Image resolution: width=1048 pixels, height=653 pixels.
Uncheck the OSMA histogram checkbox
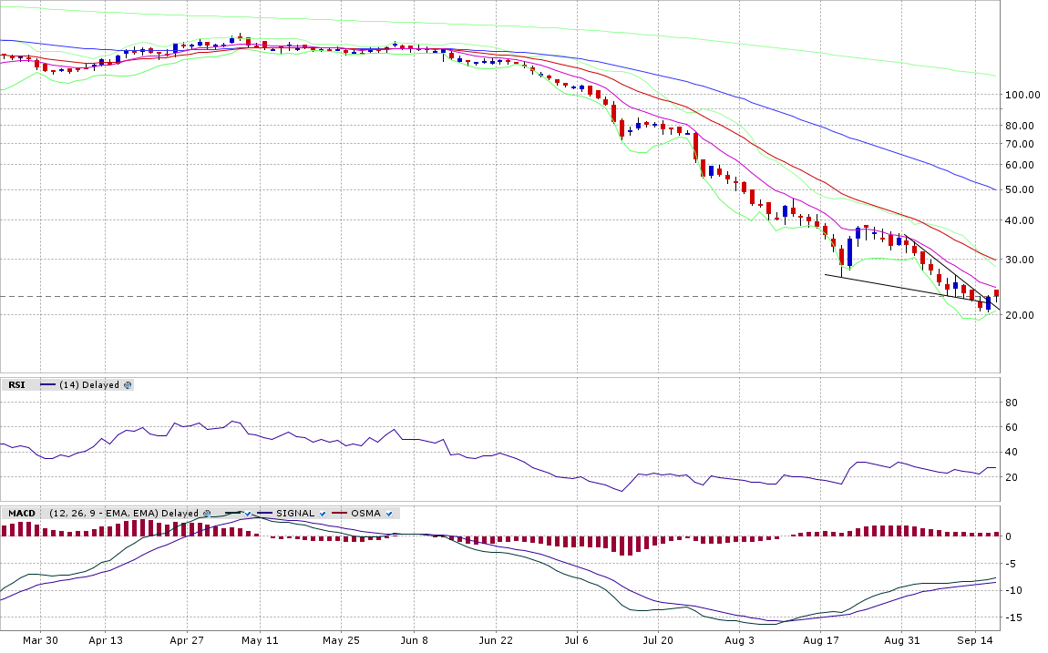[389, 514]
